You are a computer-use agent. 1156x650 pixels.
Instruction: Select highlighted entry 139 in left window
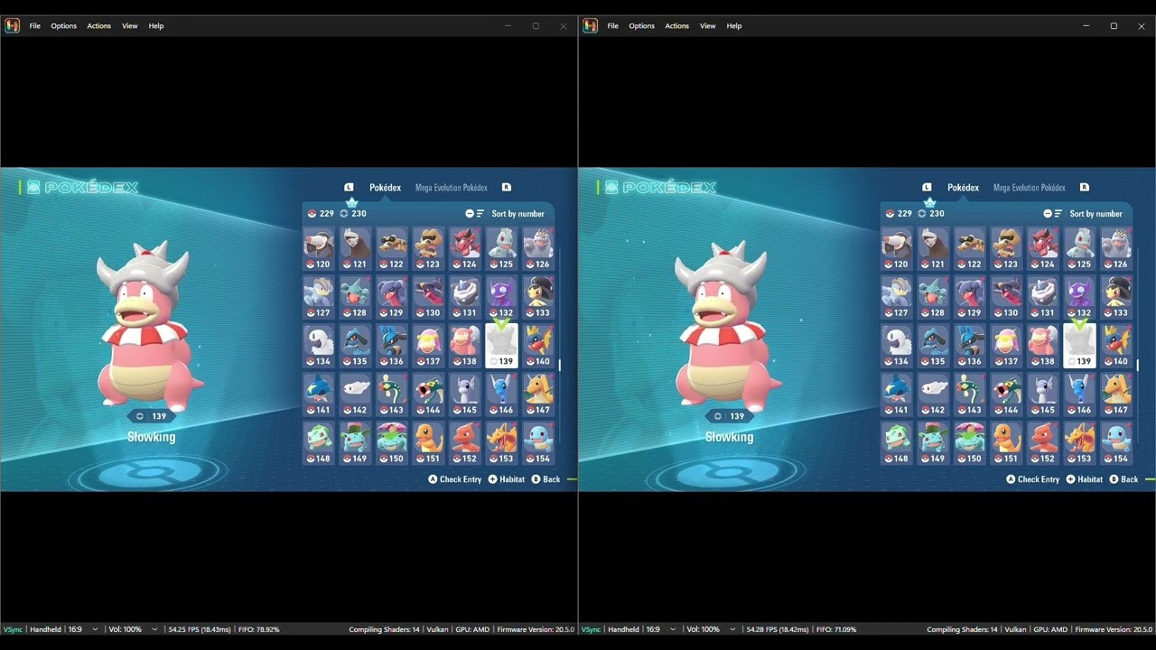[502, 346]
